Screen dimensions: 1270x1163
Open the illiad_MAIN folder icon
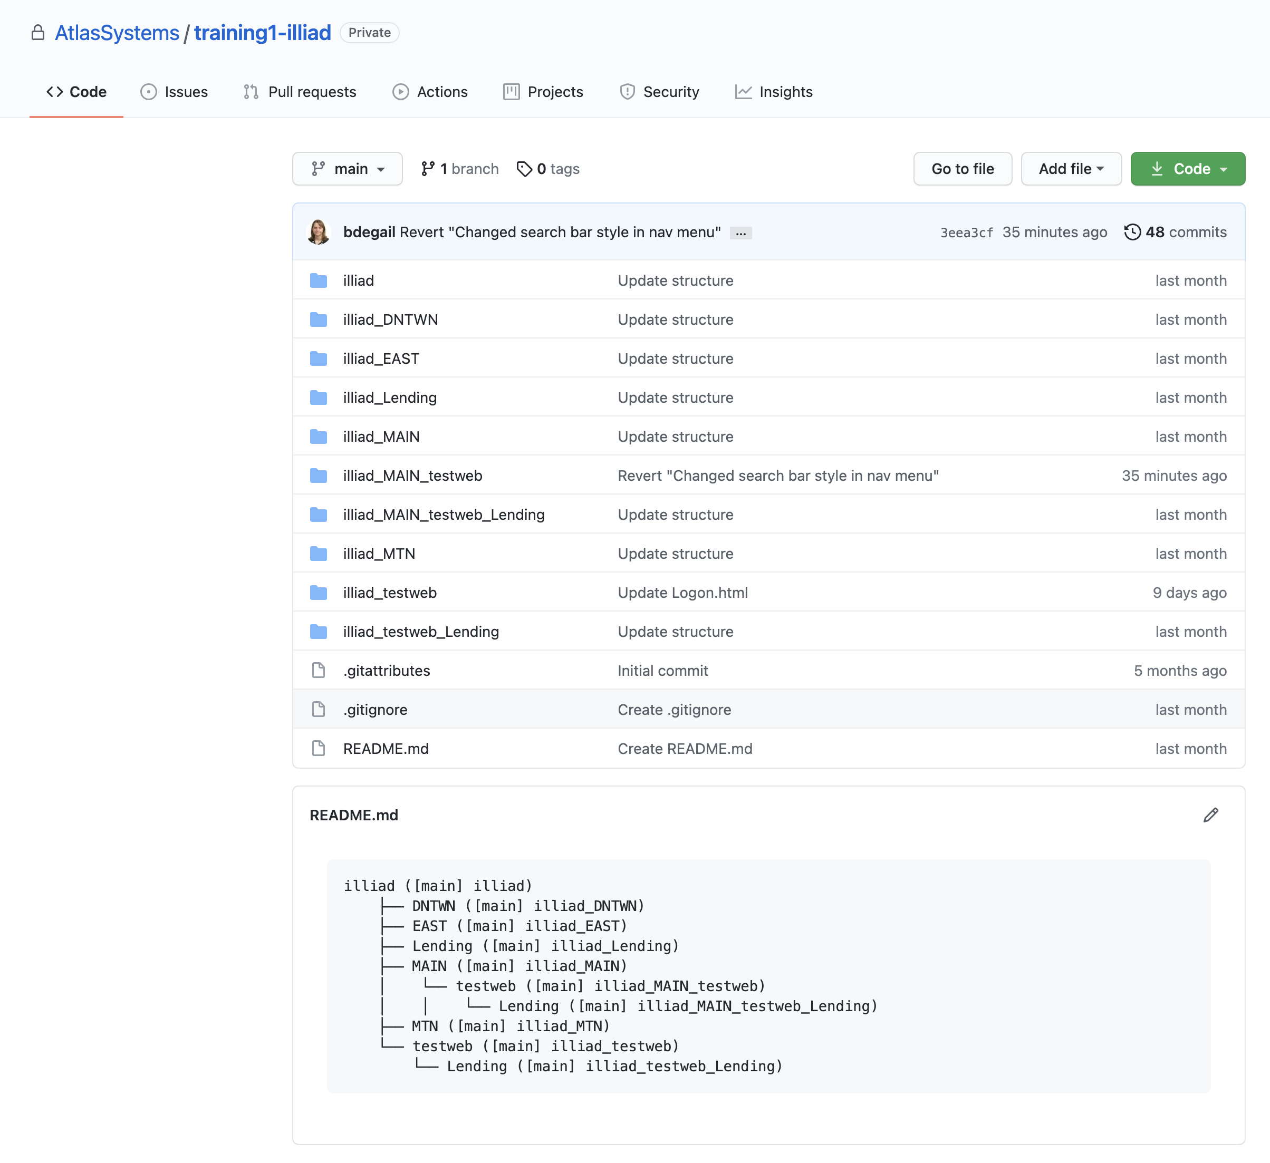click(x=319, y=436)
